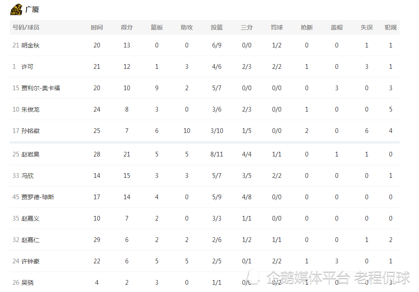The image size is (419, 292).
Task: Click the 犯规 column header
Action: point(391,27)
